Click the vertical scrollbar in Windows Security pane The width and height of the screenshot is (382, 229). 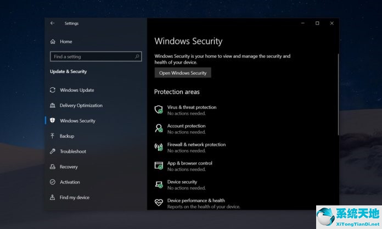[338, 94]
